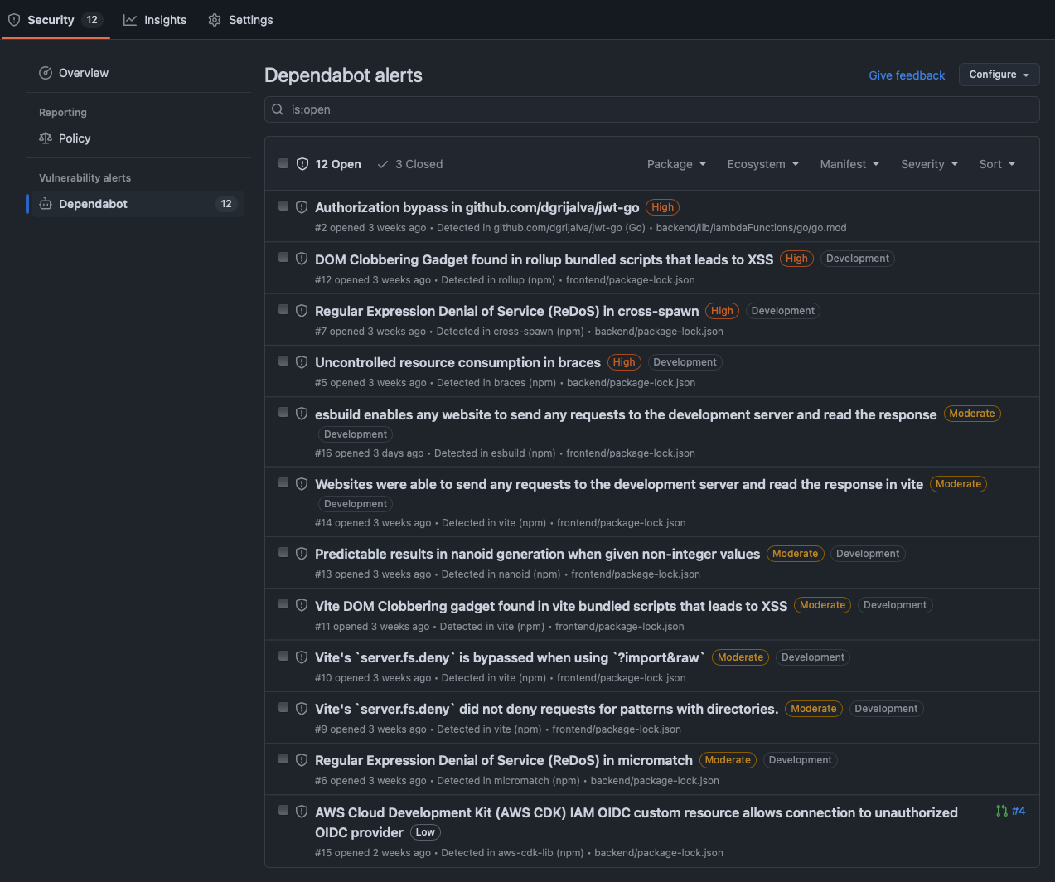Screen dimensions: 1055x882
Task: Switch to the 3 Closed alerts tab
Action: 409,163
